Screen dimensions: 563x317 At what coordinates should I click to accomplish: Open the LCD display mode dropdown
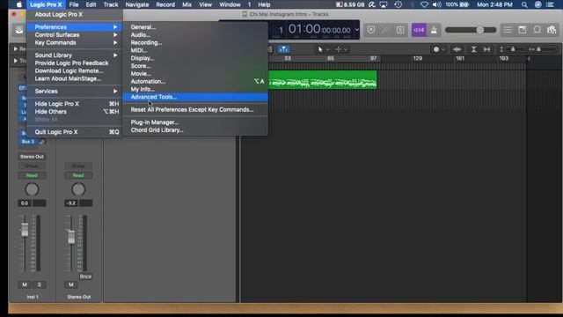coord(356,30)
